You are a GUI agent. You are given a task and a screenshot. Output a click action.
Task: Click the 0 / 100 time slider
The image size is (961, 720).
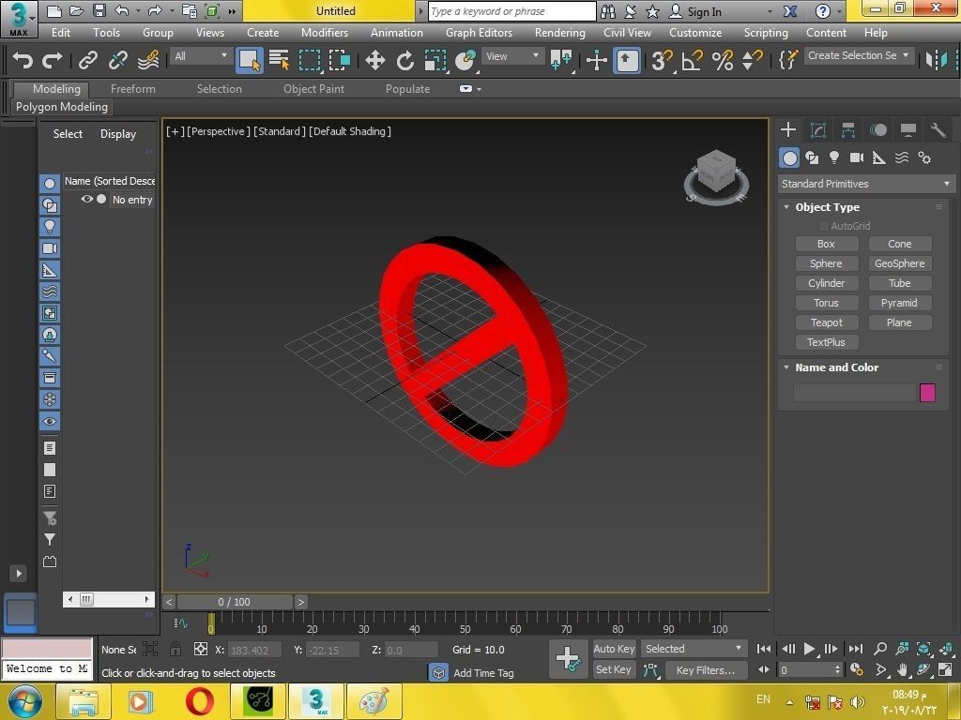click(x=234, y=602)
